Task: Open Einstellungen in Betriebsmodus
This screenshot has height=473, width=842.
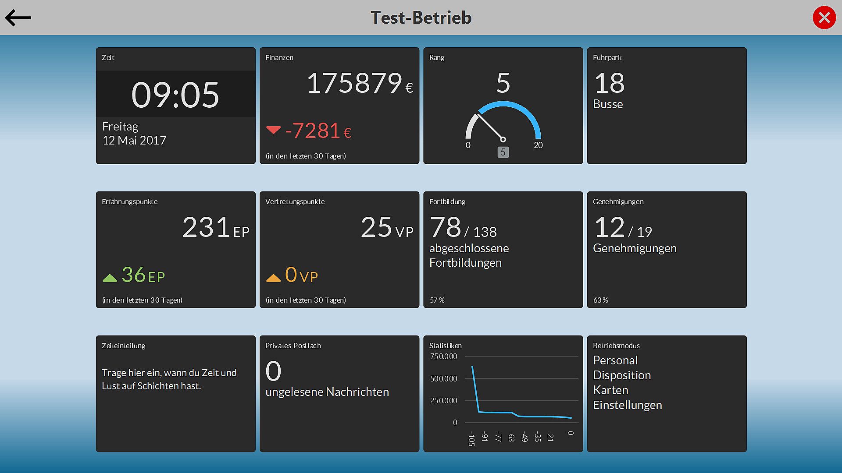Action: coord(627,405)
